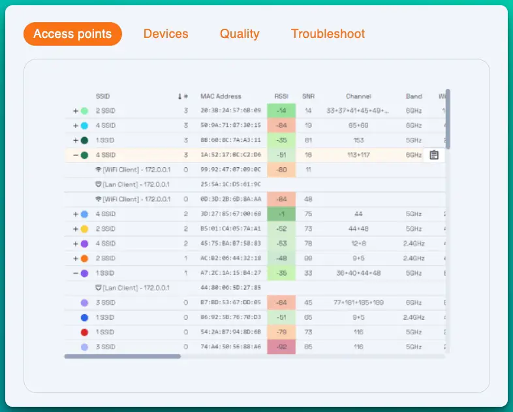Click WiFi icon of client 99:92:47:07:09:0C
513x412 pixels.
coord(98,170)
